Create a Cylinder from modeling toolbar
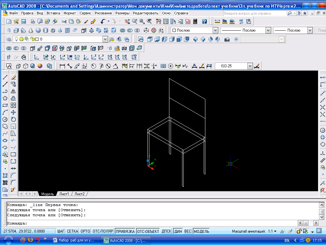The width and height of the screenshot is (326, 245). (46, 30)
